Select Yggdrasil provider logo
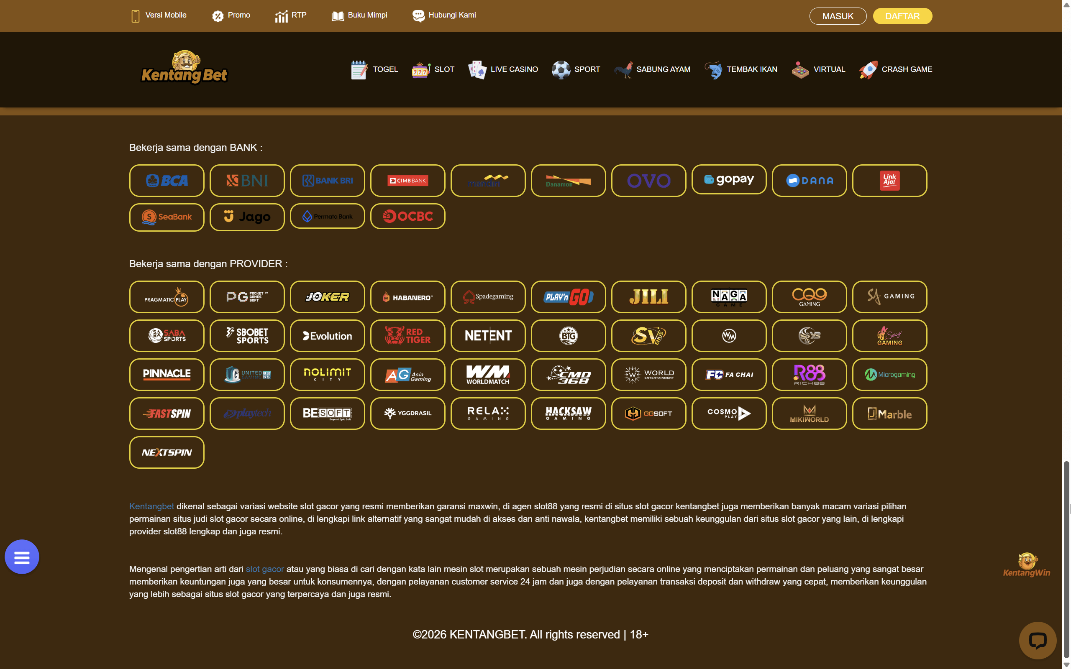 click(407, 414)
